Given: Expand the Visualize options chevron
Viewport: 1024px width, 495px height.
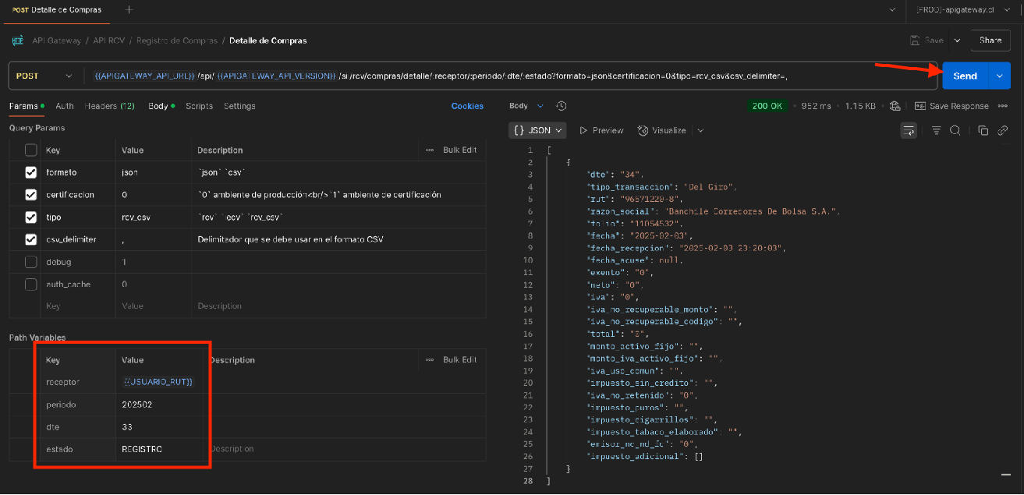Looking at the screenshot, I should (x=700, y=131).
